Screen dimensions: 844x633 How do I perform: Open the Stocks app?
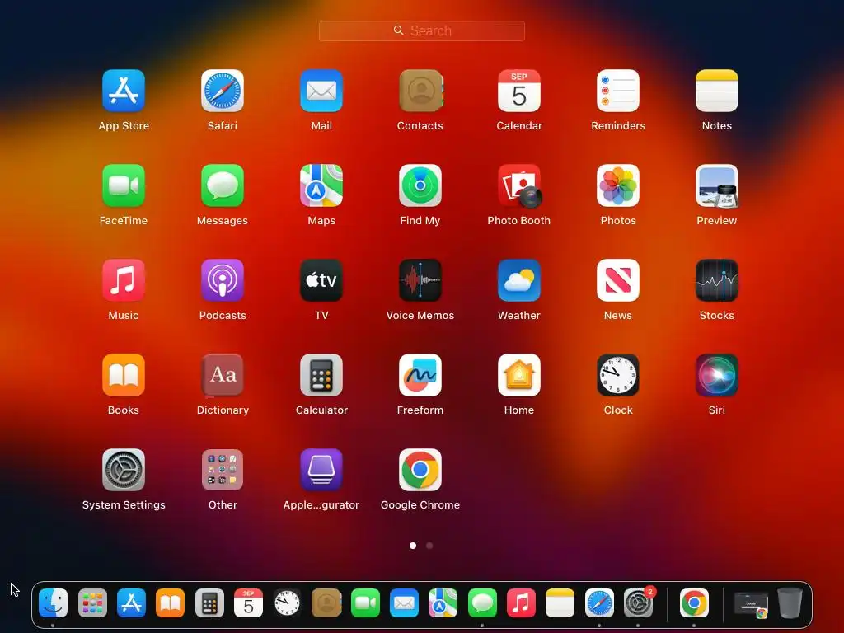point(717,280)
